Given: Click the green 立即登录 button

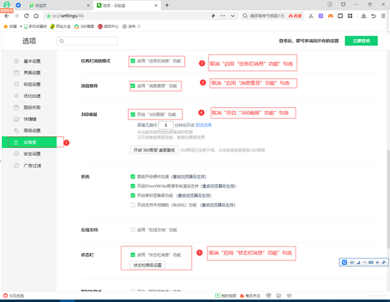Looking at the screenshot, I should pyautogui.click(x=361, y=41).
